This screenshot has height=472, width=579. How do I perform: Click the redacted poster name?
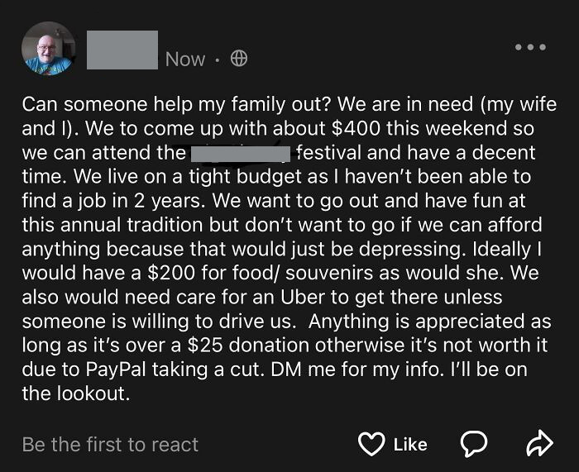pyautogui.click(x=121, y=50)
